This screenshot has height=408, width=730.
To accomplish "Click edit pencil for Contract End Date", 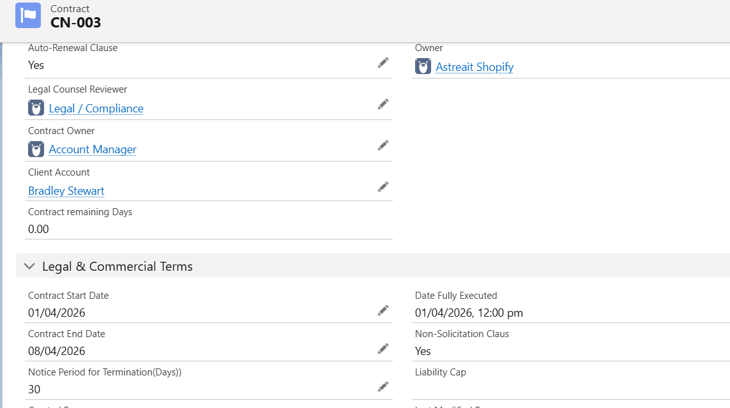I will 383,349.
